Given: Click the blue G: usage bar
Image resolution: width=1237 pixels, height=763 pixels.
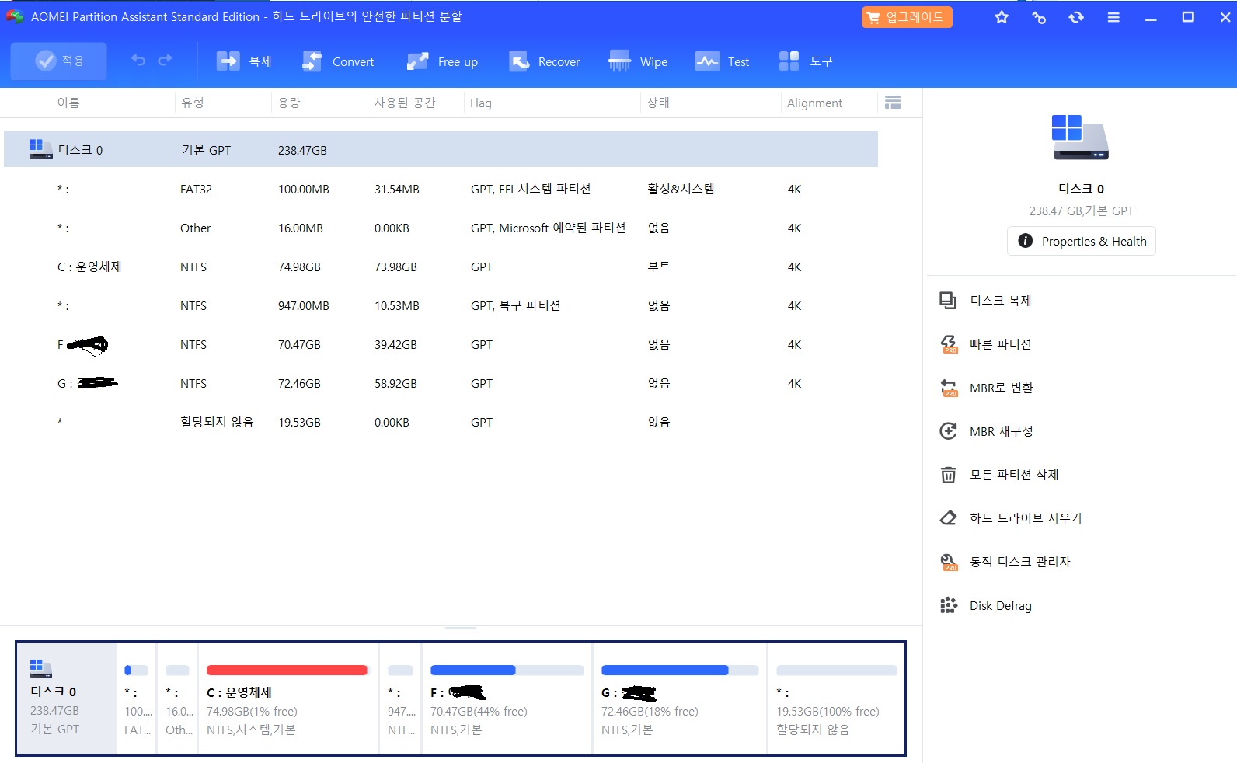Looking at the screenshot, I should 665,670.
